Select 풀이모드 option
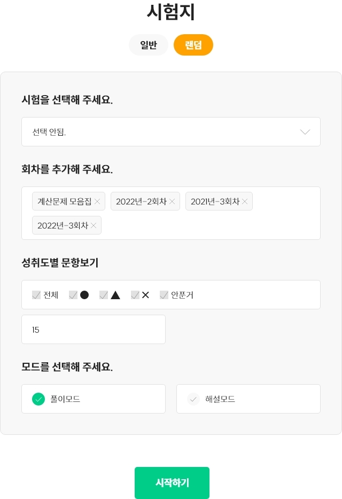This screenshot has height=499, width=342. [94, 399]
